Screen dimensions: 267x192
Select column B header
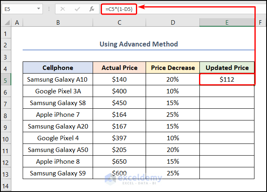coord(58,23)
